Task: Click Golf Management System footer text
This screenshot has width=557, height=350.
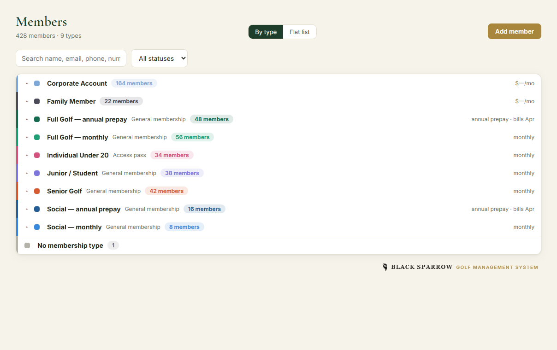Action: [497, 267]
